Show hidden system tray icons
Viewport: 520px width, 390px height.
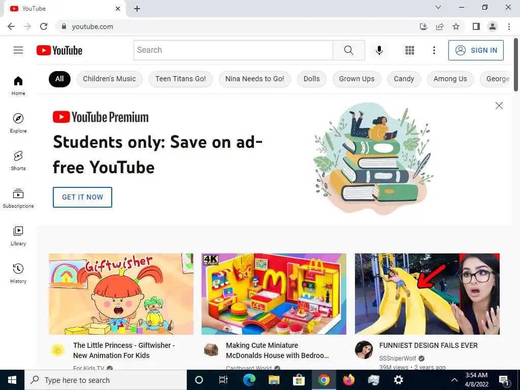pyautogui.click(x=454, y=380)
